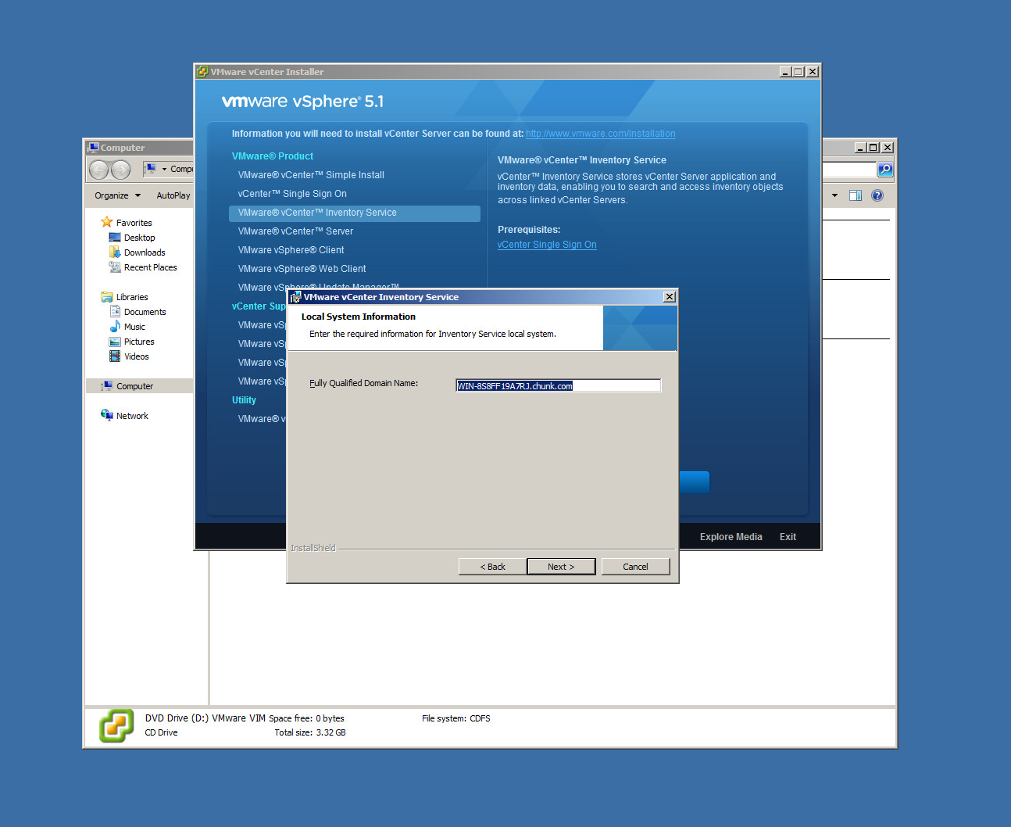Click the Explorer back arrow button
The width and height of the screenshot is (1011, 827).
click(x=99, y=170)
